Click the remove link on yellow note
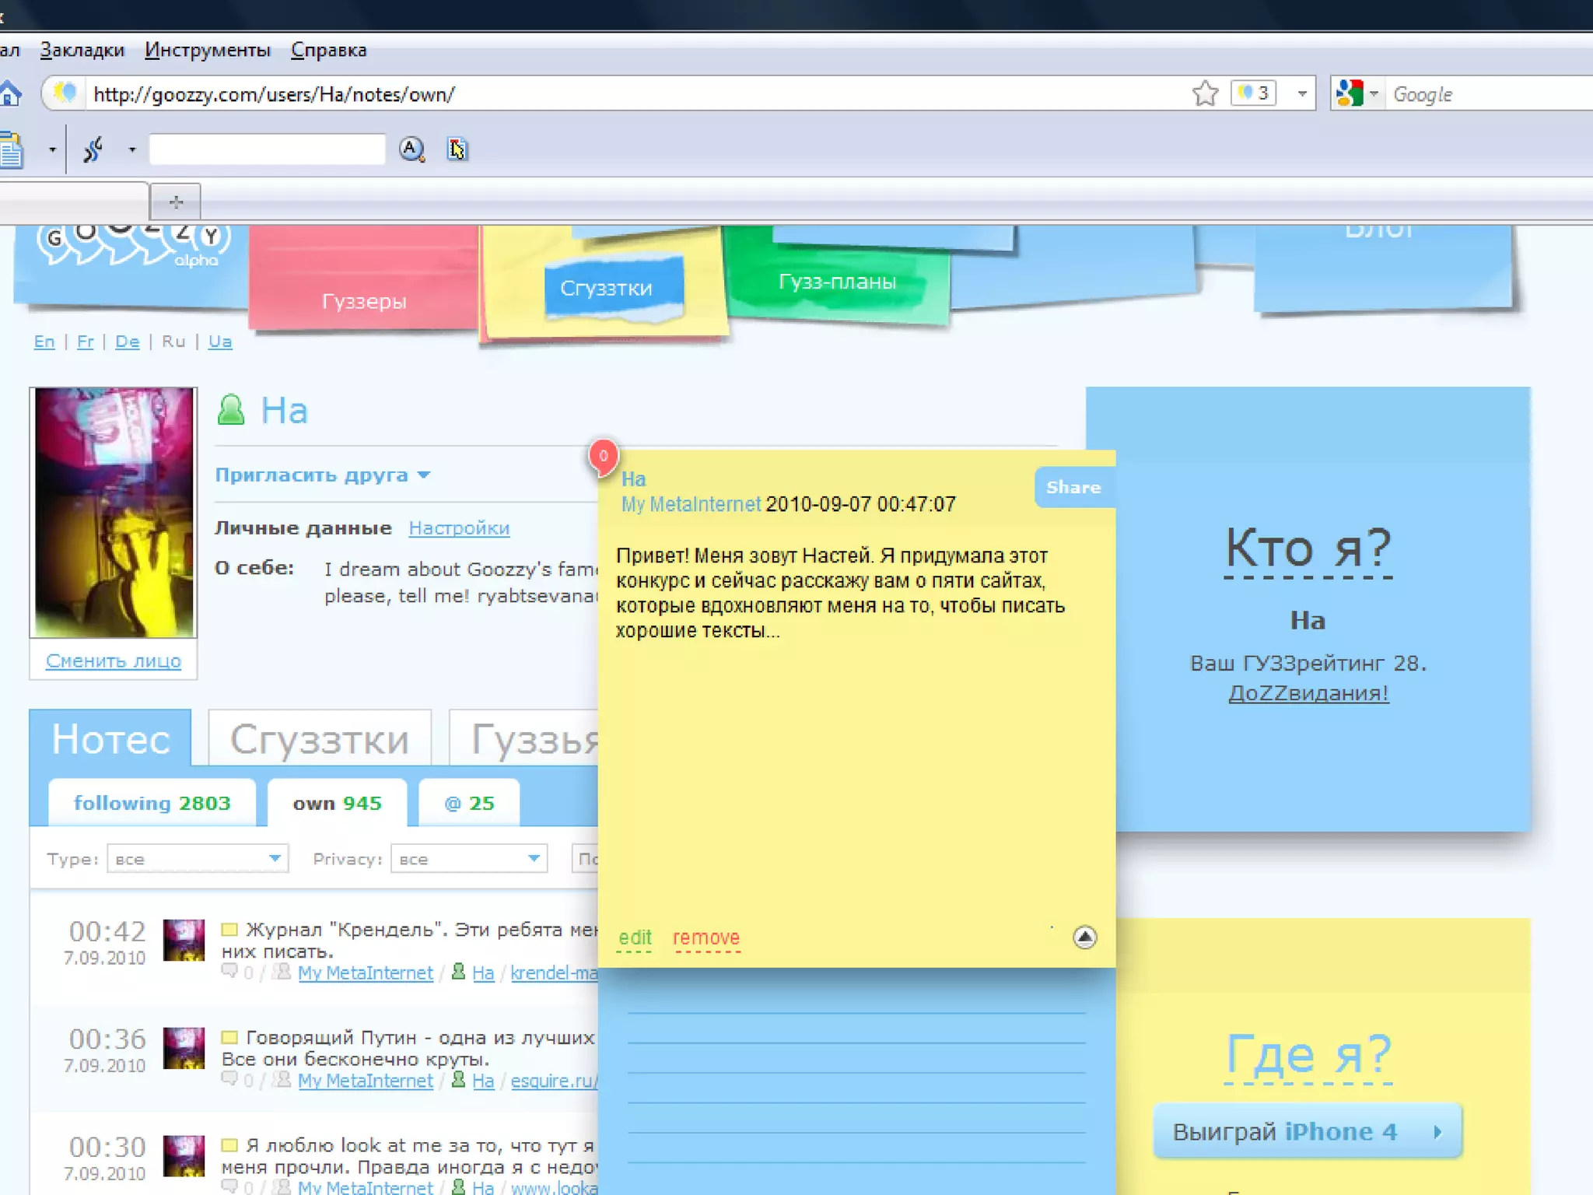Viewport: 1593px width, 1195px height. (x=705, y=937)
